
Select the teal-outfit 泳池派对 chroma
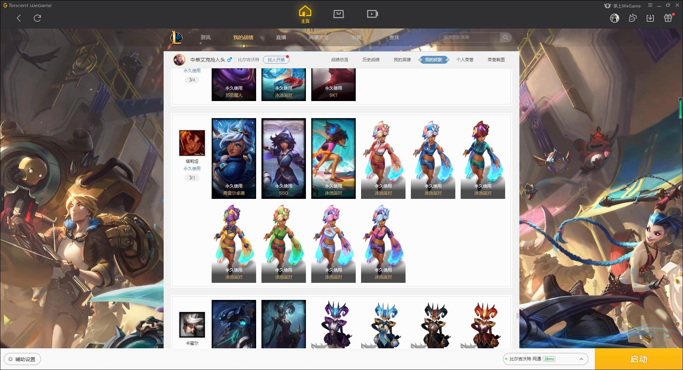pyautogui.click(x=483, y=158)
